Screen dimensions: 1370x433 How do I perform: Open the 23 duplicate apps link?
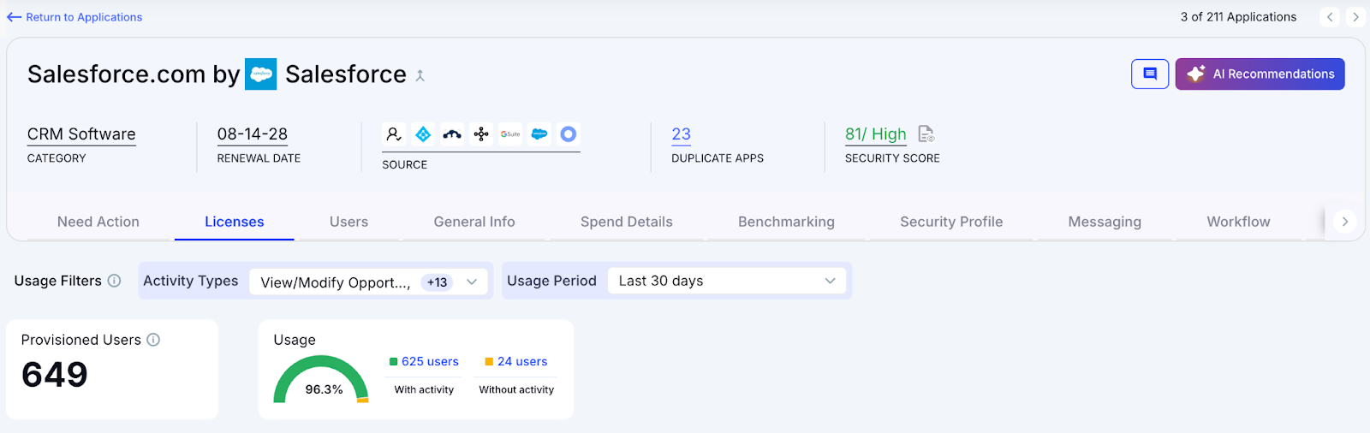681,134
